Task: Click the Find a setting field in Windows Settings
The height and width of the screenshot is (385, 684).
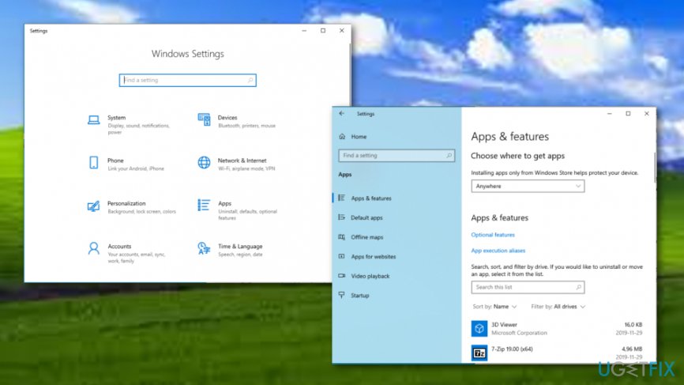Action: point(187,81)
